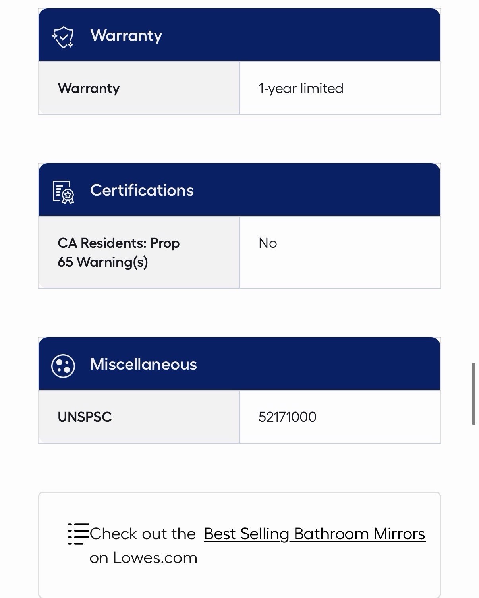
Task: Click the Certifications heading text
Action: (142, 190)
